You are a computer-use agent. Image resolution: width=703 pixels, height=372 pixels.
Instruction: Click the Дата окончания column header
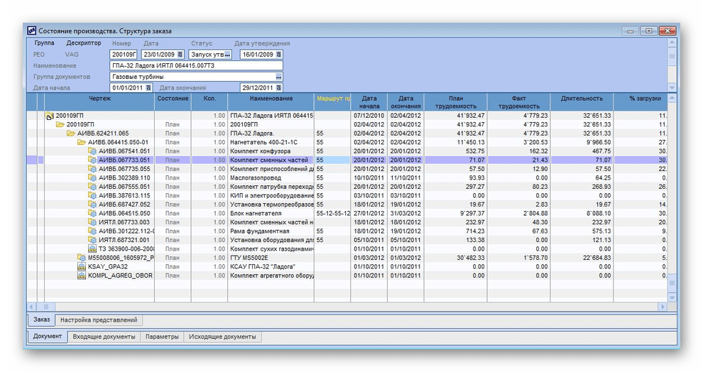(405, 102)
